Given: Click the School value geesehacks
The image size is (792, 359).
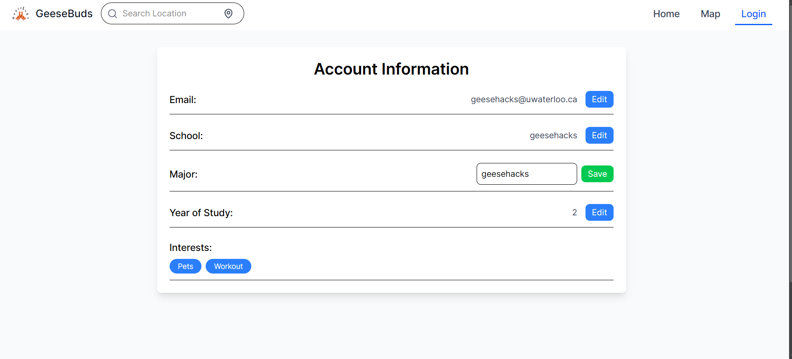Looking at the screenshot, I should (x=553, y=135).
